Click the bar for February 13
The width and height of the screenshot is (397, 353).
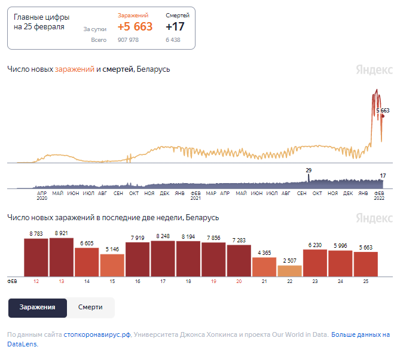[x=62, y=257]
